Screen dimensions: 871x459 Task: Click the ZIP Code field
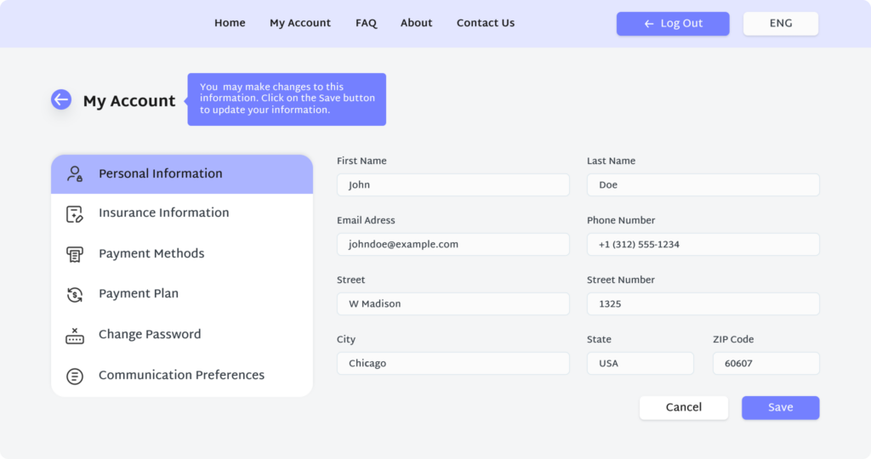tap(766, 364)
